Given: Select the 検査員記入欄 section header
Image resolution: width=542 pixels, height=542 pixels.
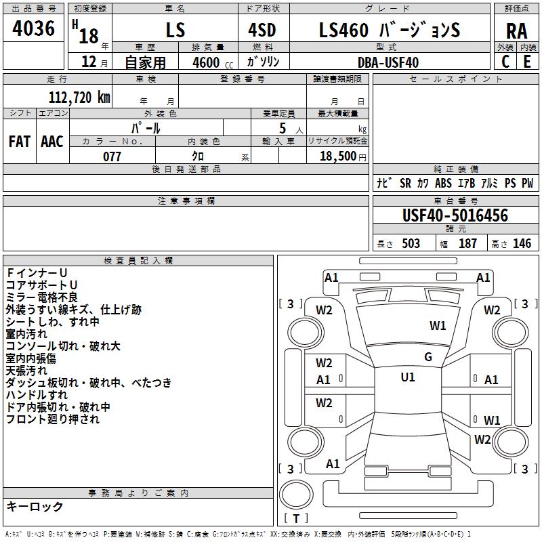Looking at the screenshot, I should tap(138, 261).
